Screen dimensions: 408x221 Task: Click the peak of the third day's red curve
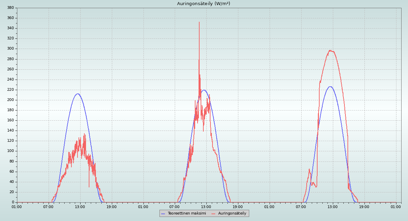click(x=330, y=50)
